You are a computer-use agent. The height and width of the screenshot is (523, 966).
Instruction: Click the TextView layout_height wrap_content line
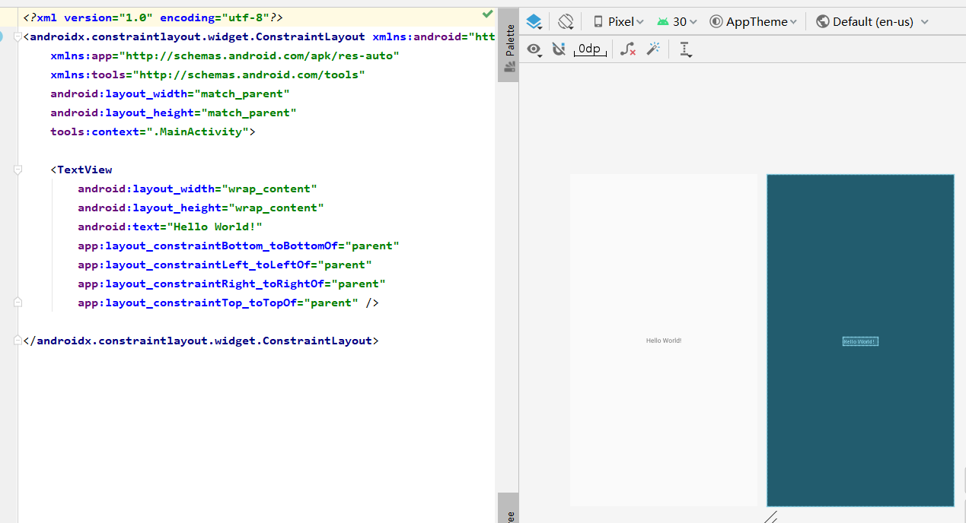click(201, 208)
